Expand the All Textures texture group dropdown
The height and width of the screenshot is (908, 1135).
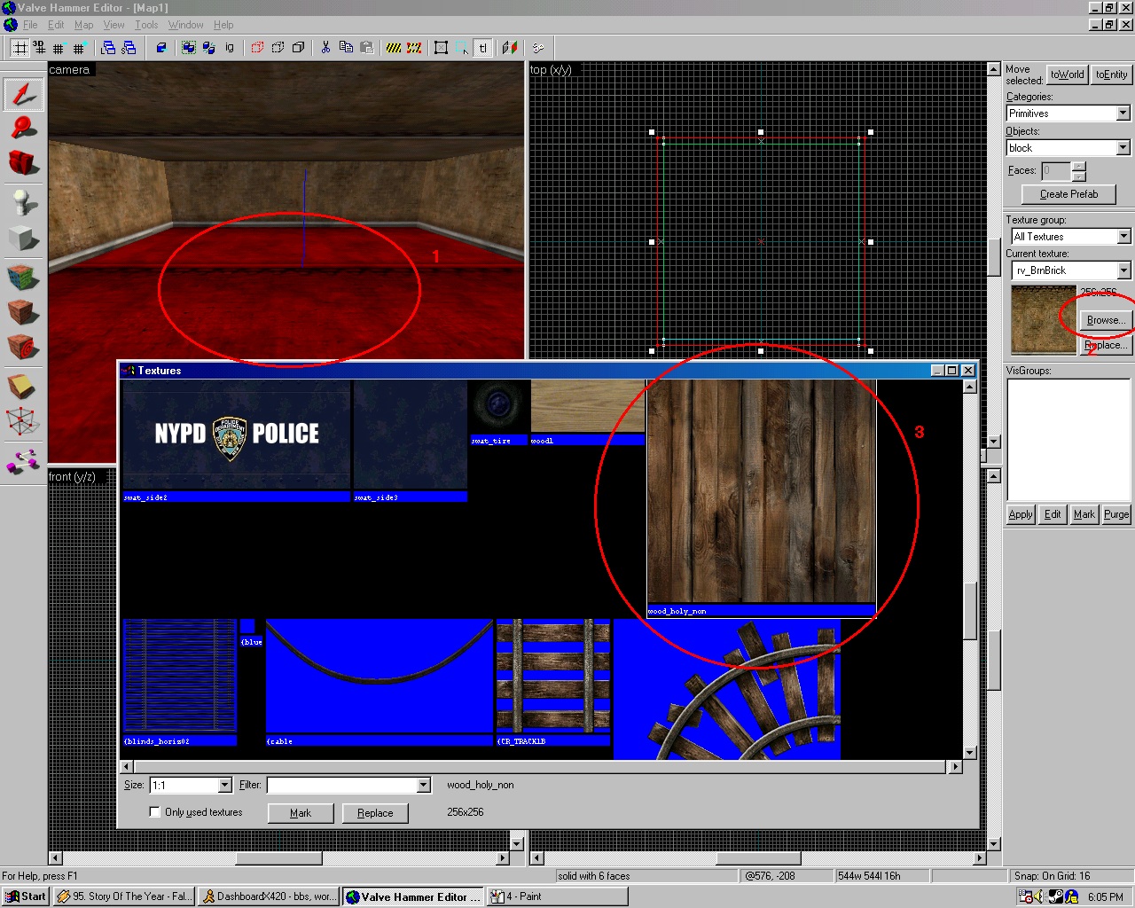(x=1123, y=236)
